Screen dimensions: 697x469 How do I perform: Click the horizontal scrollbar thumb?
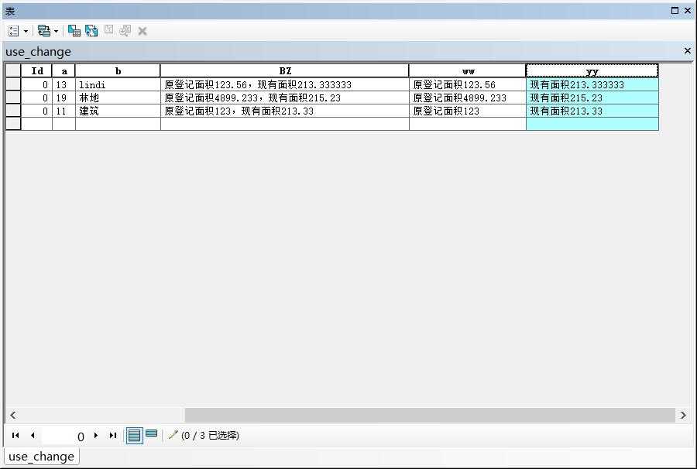click(x=430, y=416)
